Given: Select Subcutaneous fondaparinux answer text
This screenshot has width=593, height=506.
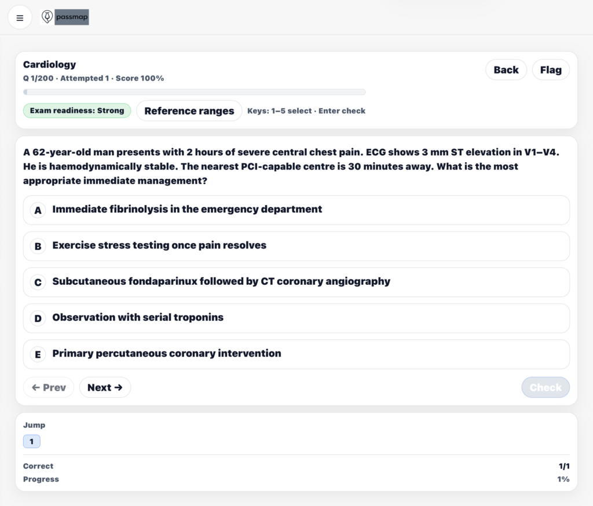Looking at the screenshot, I should click(221, 281).
